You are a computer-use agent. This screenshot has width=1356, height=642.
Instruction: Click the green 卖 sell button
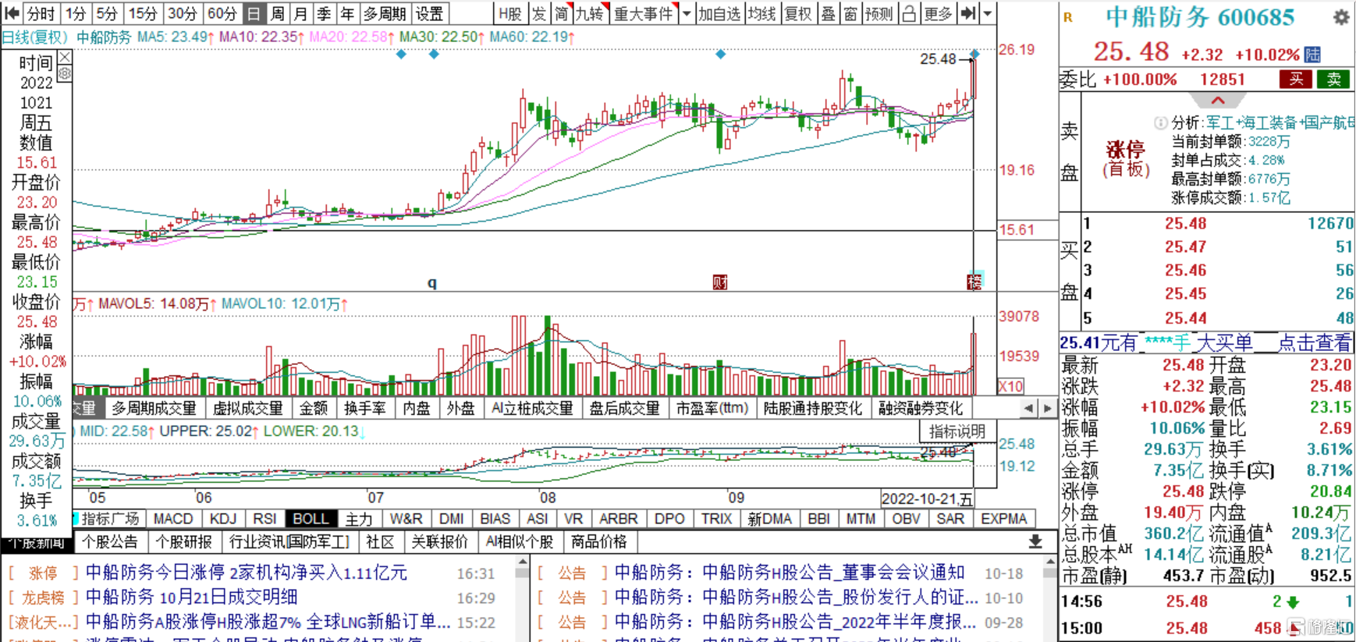coord(1333,79)
